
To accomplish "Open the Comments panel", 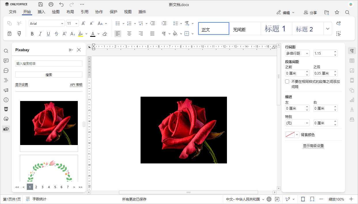I will click(x=6, y=61).
